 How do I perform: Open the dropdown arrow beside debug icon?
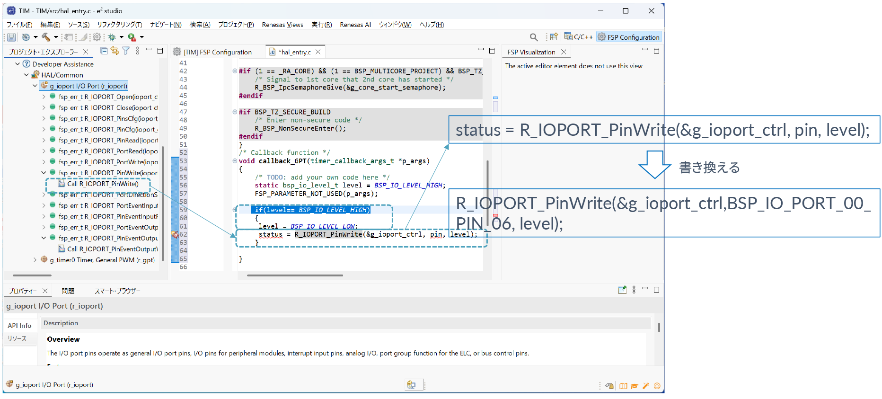pos(122,37)
